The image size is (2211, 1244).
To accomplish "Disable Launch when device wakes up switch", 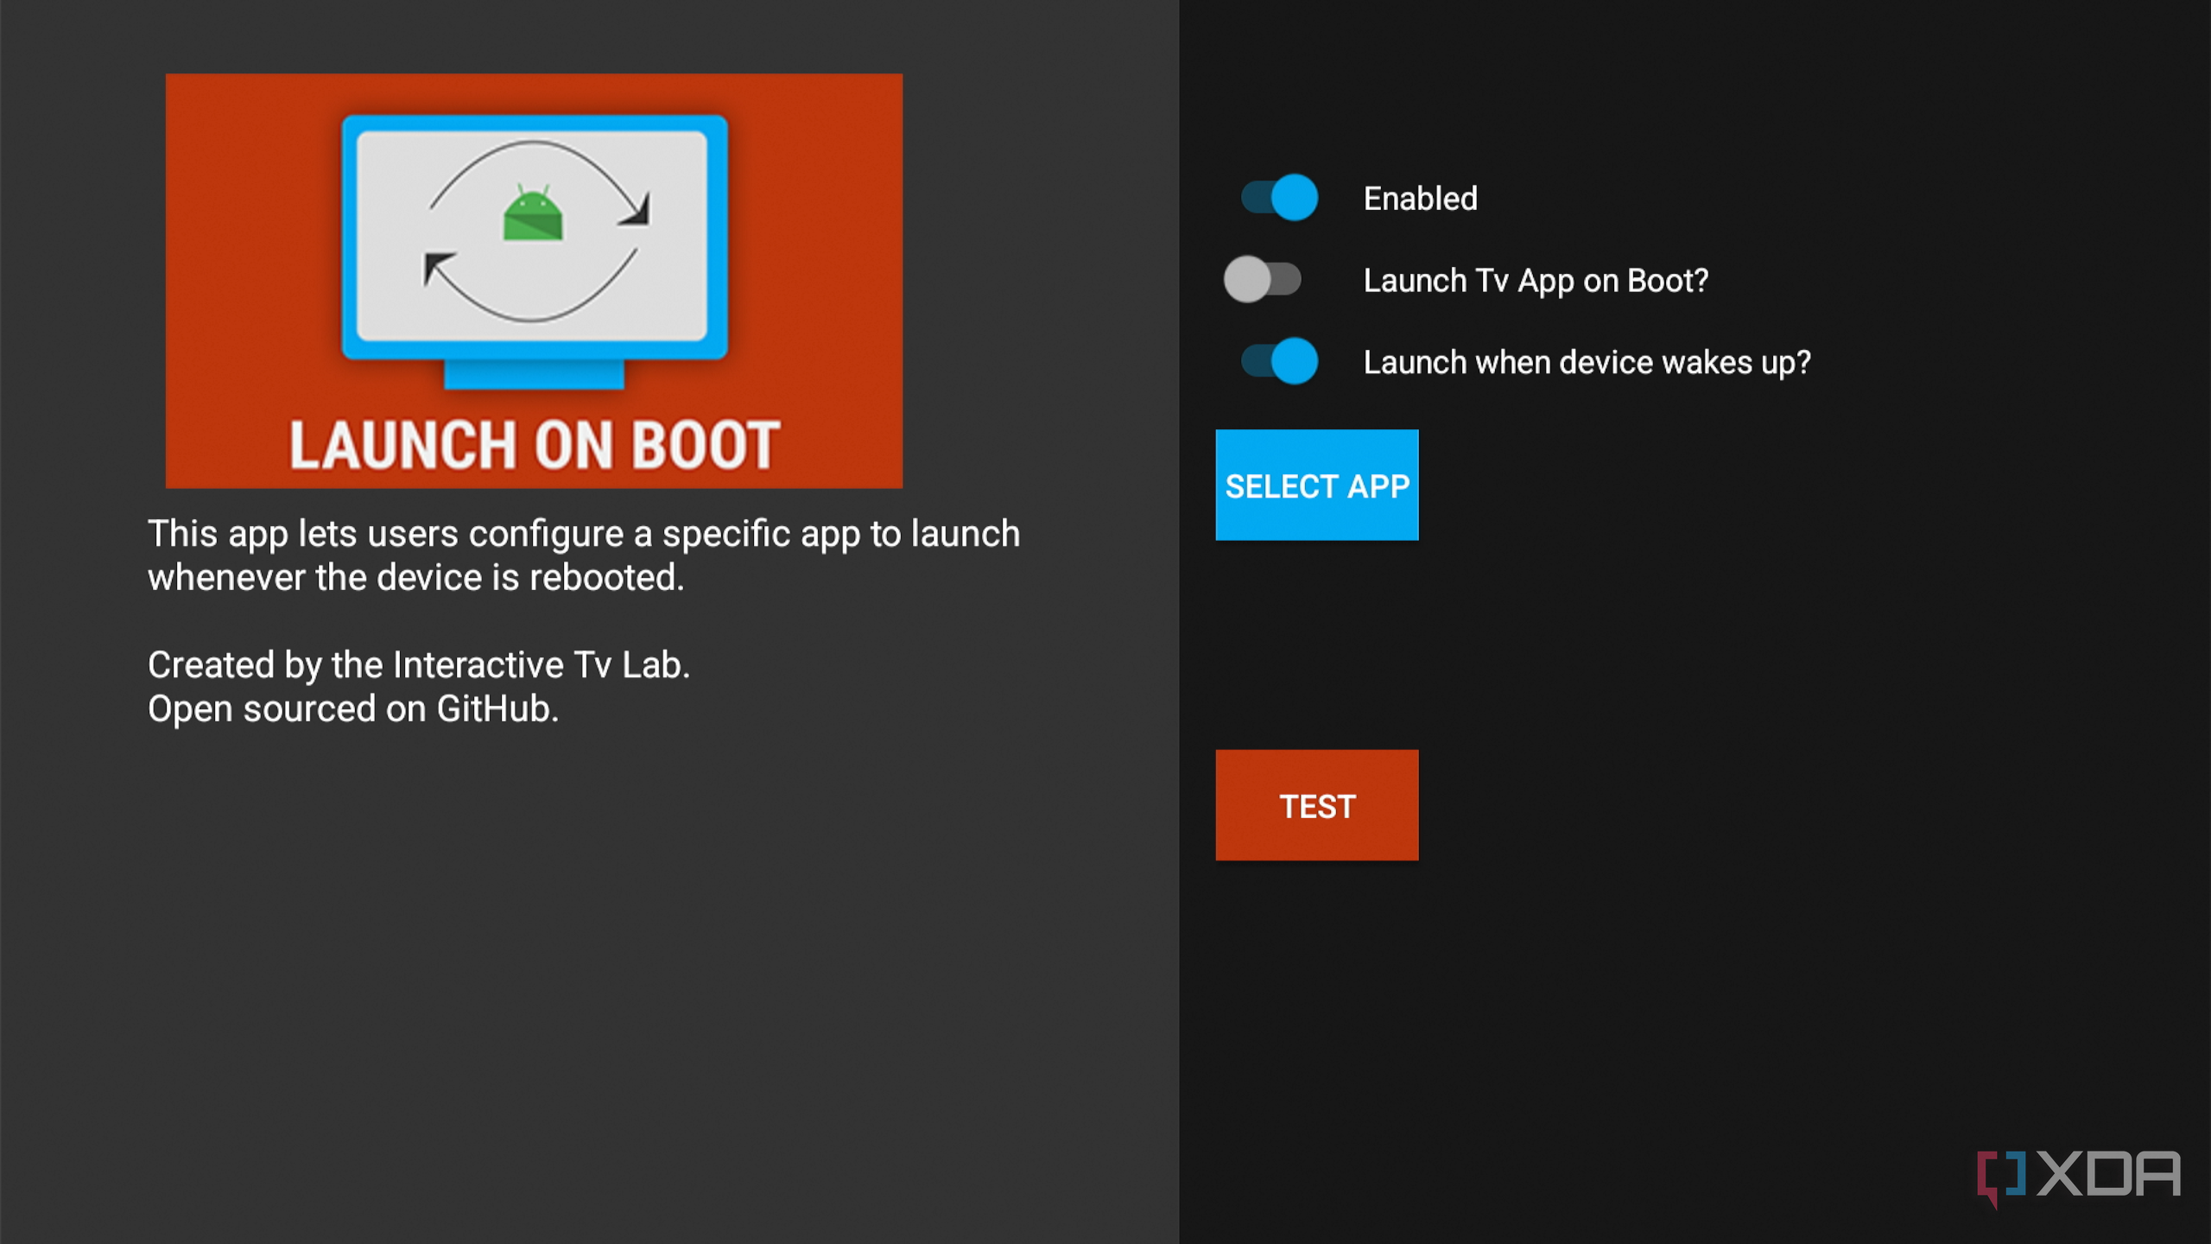I will 1279,361.
